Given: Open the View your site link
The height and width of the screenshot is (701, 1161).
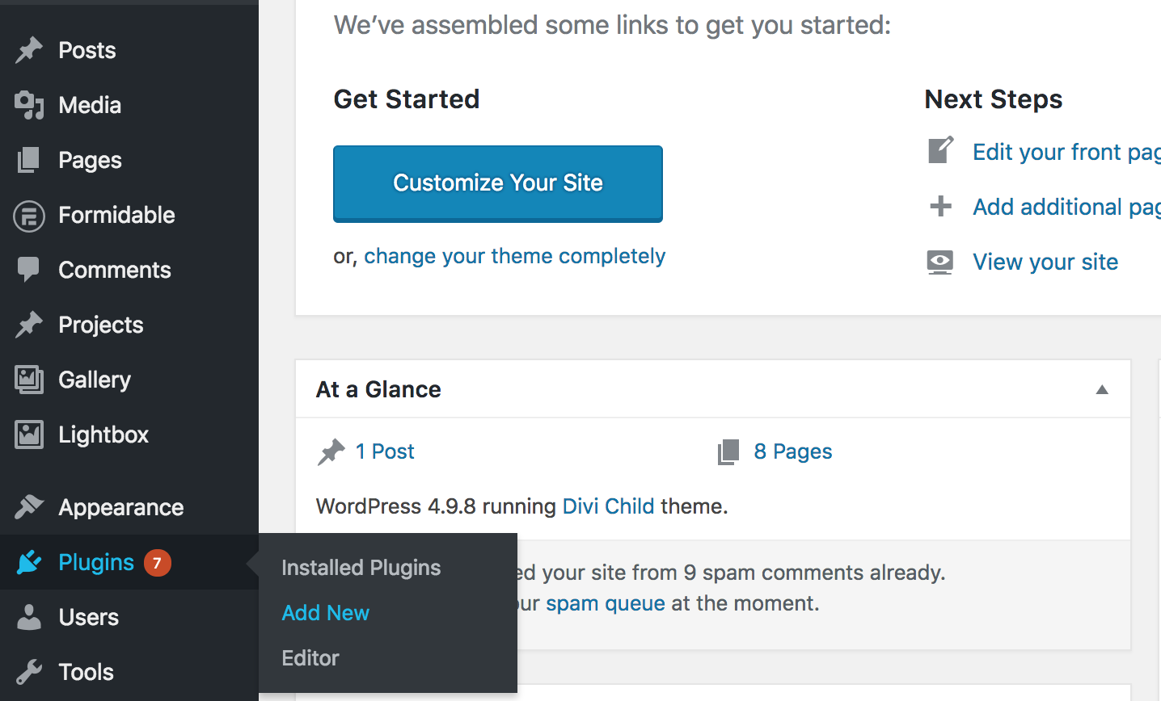Looking at the screenshot, I should coord(1045,262).
